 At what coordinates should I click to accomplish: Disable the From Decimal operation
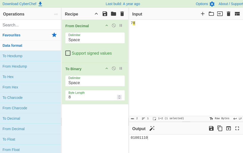[x=114, y=25]
